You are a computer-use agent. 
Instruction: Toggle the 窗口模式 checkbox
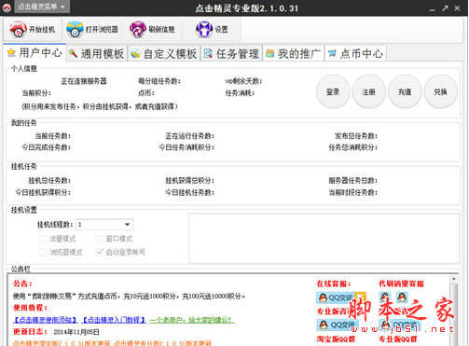pos(100,239)
